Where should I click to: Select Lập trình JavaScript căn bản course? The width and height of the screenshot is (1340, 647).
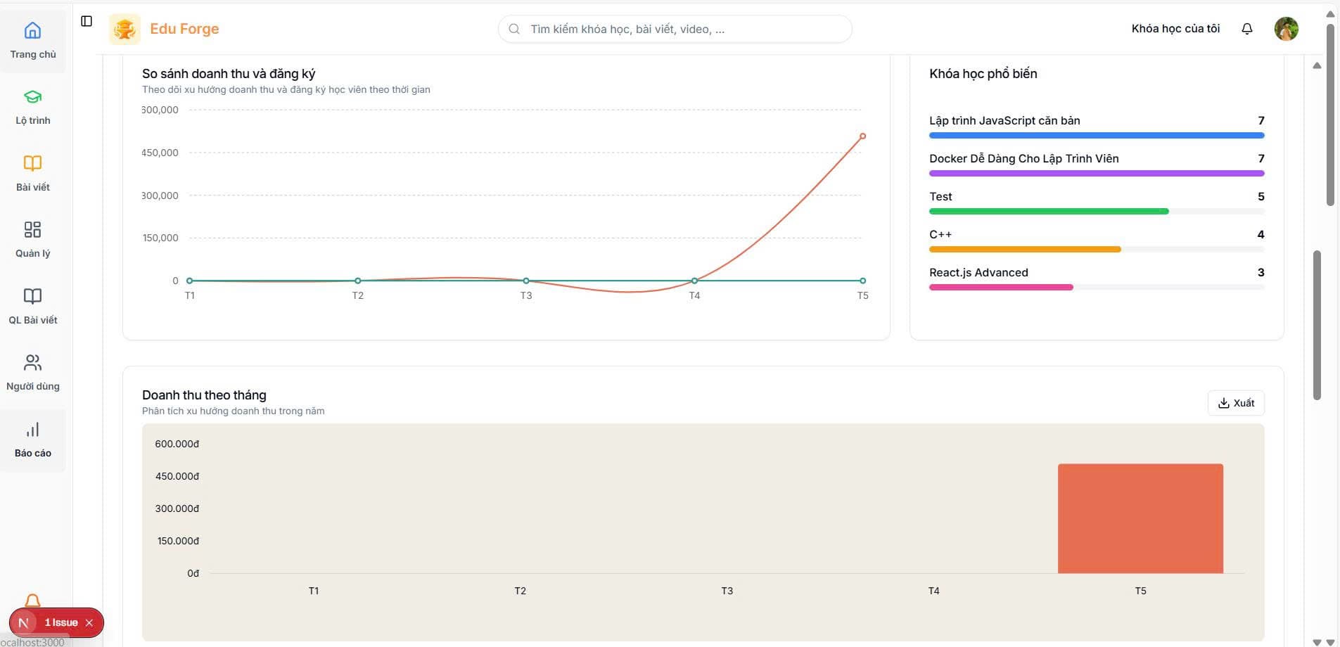coord(1004,120)
